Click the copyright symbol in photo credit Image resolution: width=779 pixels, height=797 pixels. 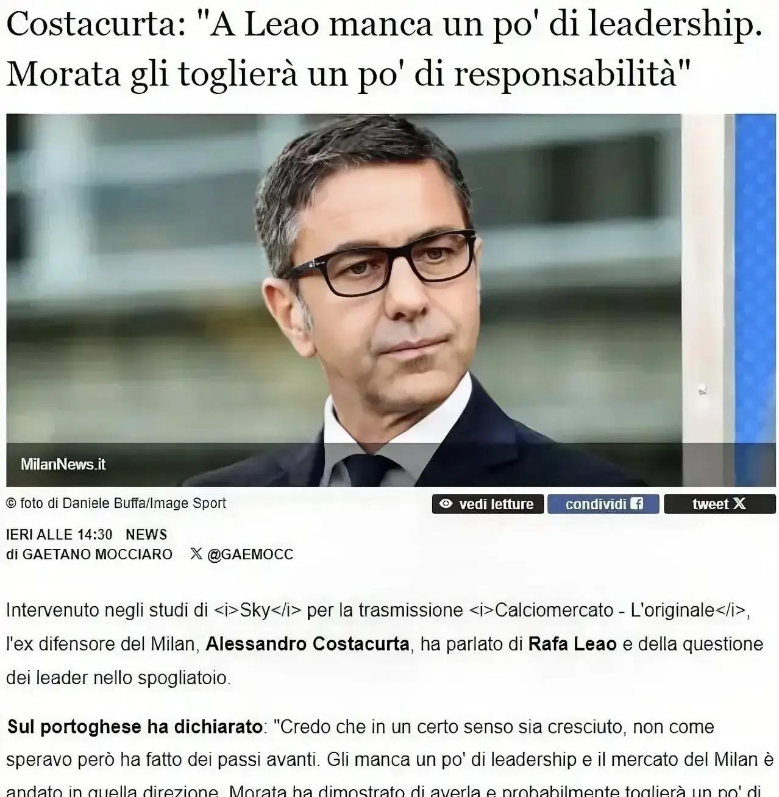click(x=10, y=504)
